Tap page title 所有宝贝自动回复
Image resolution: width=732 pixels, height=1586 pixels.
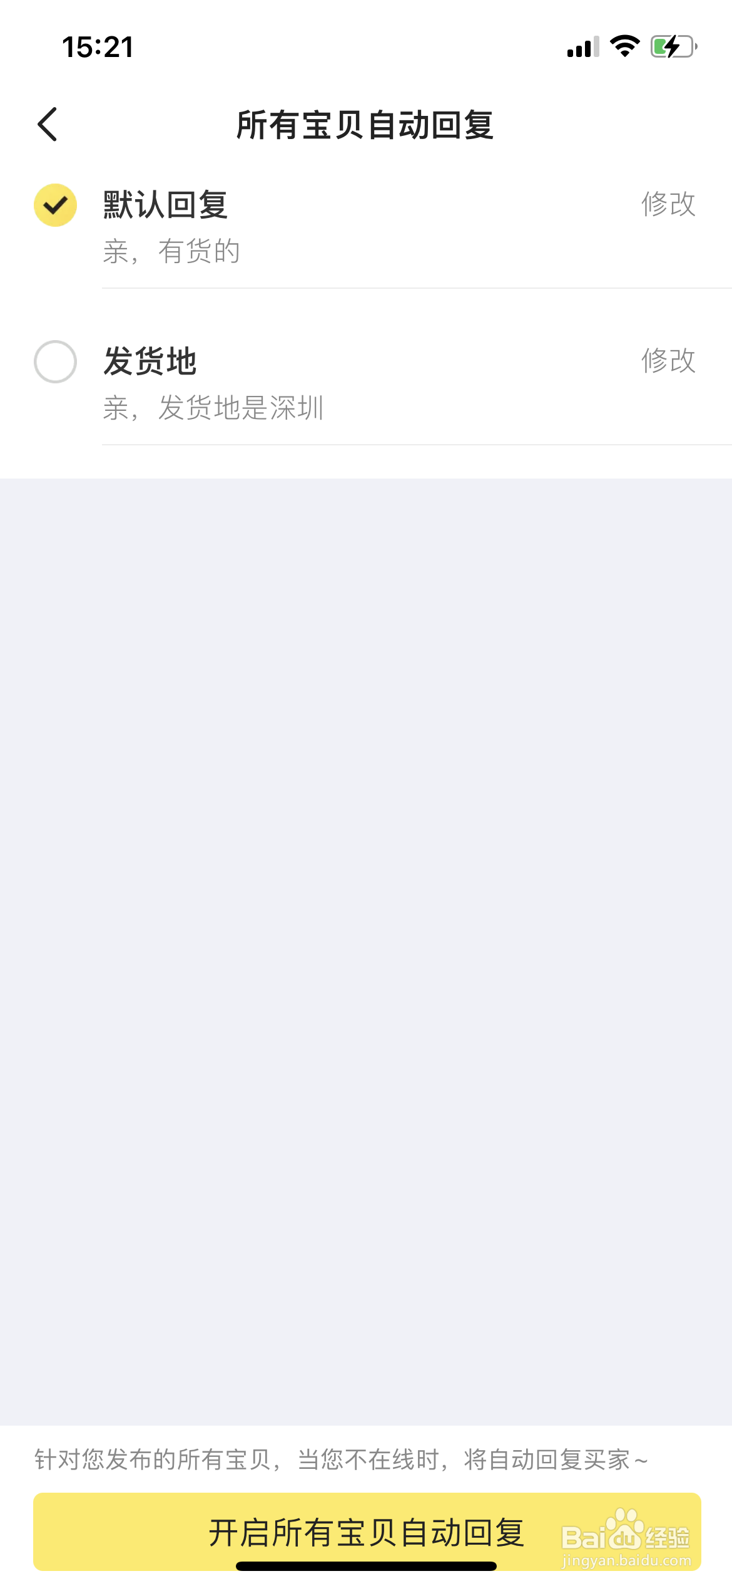pyautogui.click(x=365, y=125)
